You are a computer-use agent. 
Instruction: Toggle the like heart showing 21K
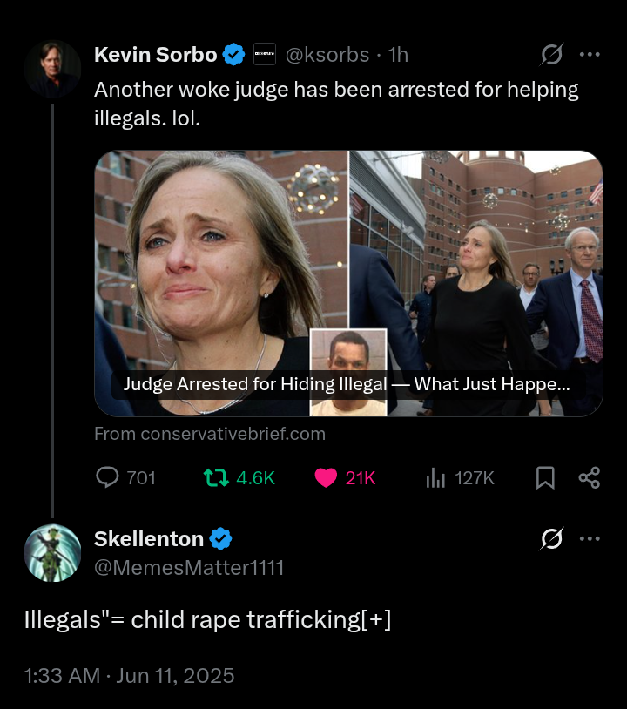[x=326, y=477]
